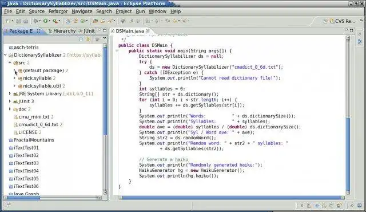This screenshot has width=366, height=212.
Task: Click the Run External Tools icon
Action: pyautogui.click(x=55, y=21)
